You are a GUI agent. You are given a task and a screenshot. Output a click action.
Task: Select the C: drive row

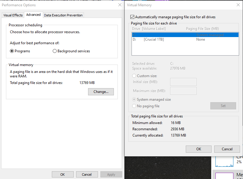pos(185,35)
